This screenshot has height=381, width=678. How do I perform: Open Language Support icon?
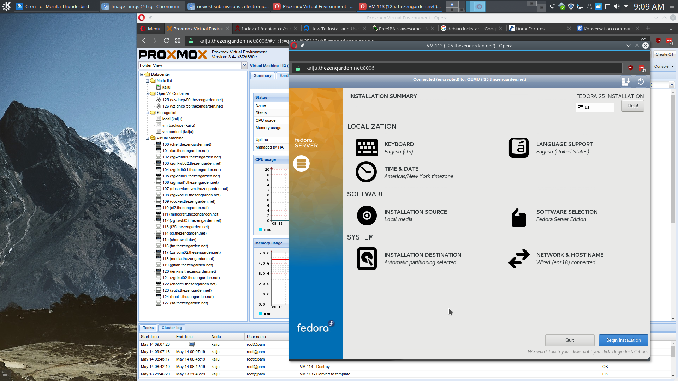519,148
